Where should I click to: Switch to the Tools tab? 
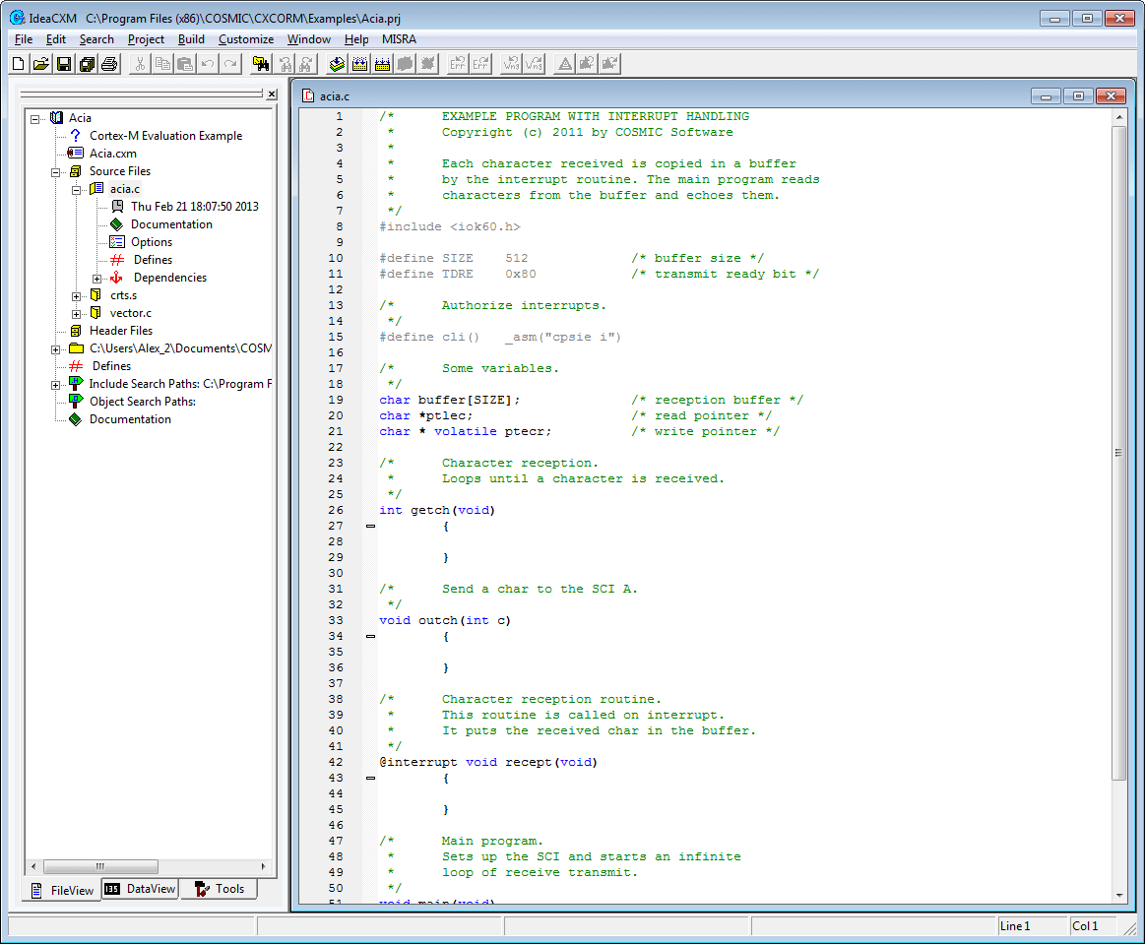tap(219, 889)
